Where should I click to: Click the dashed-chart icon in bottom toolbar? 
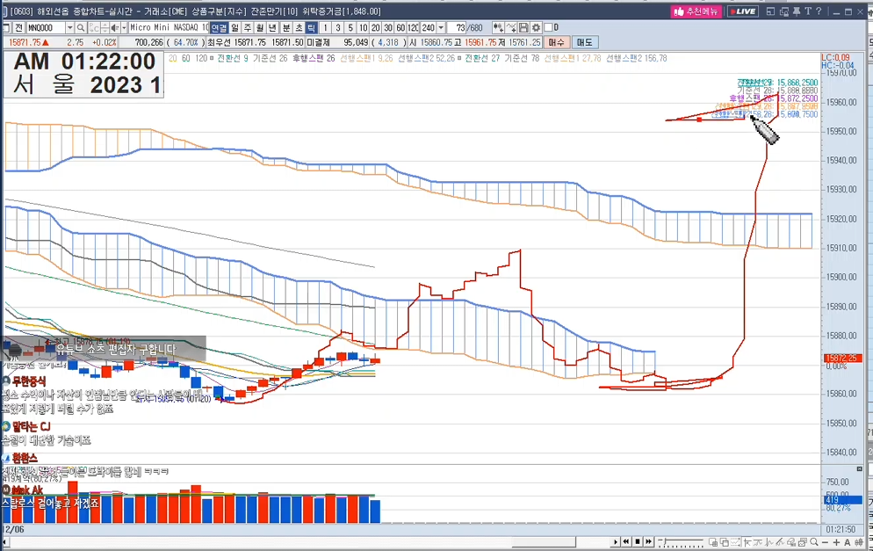(735, 541)
